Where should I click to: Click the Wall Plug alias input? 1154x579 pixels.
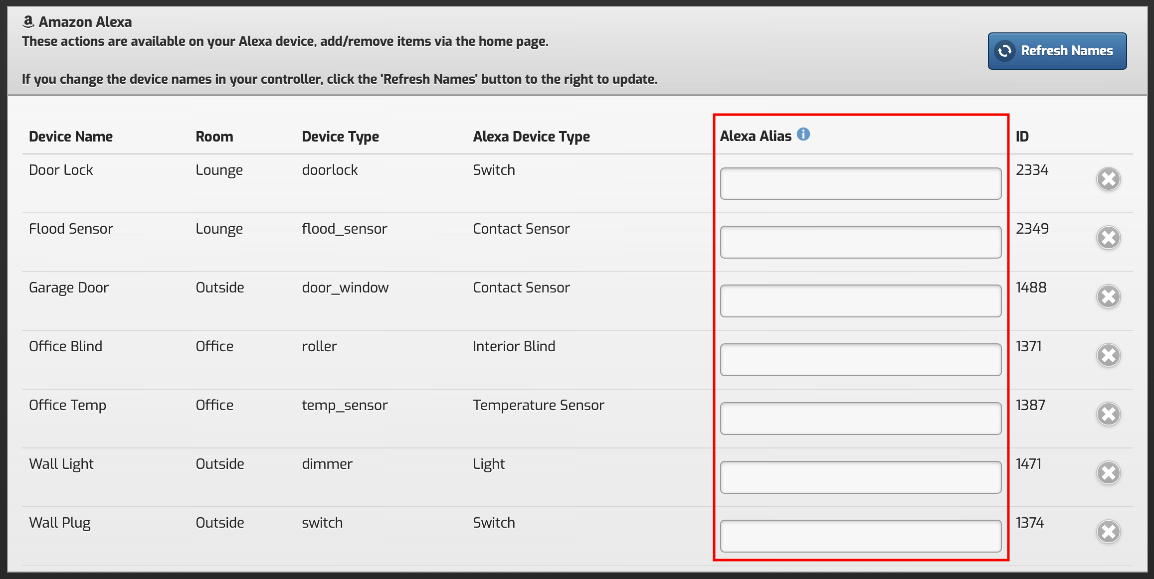pyautogui.click(x=860, y=537)
